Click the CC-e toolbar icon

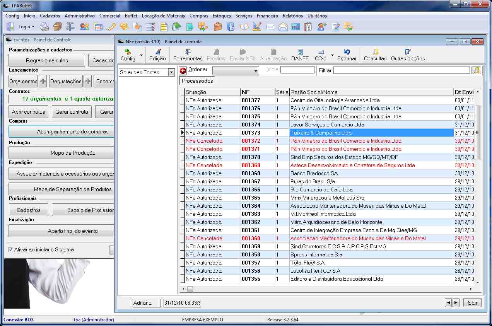[320, 55]
